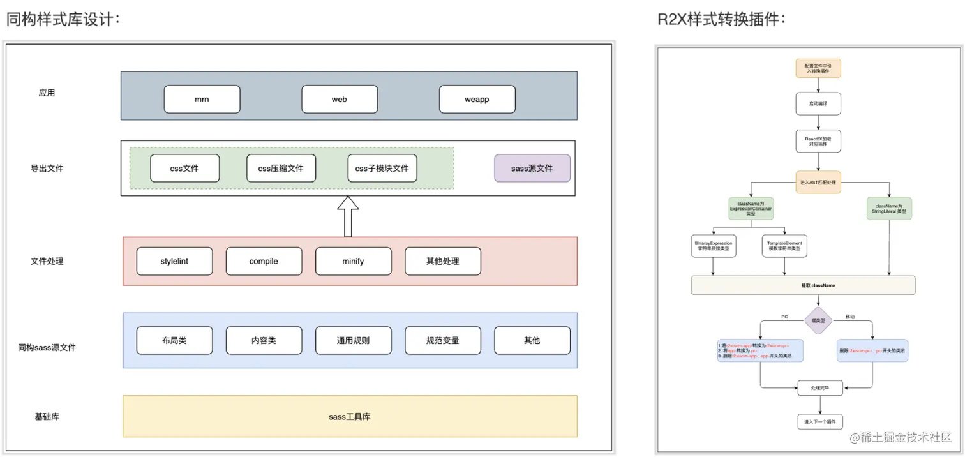The height and width of the screenshot is (457, 965).
Task: Click the 进入AST匹配处理 node
Action: pos(818,182)
